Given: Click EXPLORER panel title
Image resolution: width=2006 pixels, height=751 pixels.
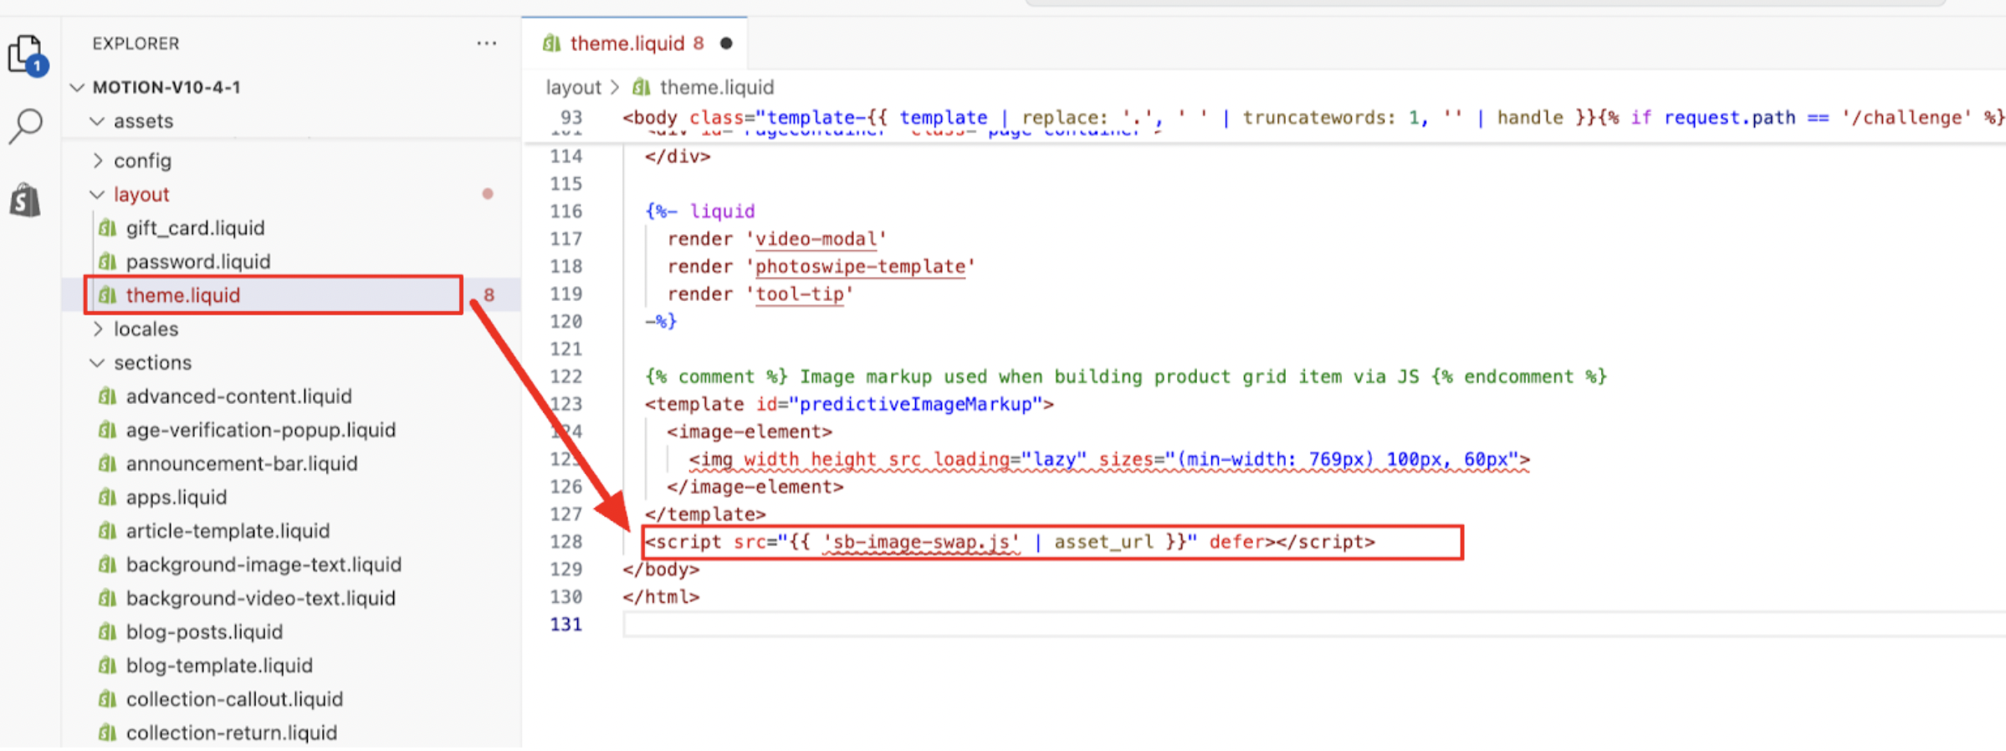Looking at the screenshot, I should click(x=136, y=43).
